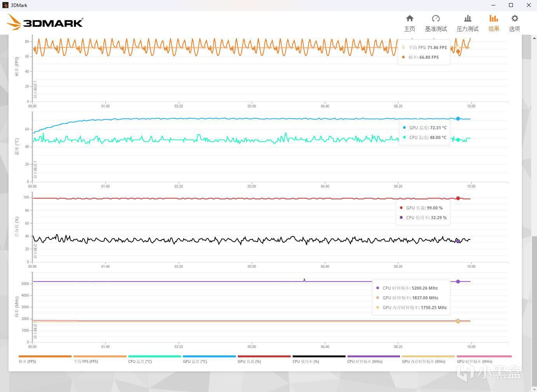The width and height of the screenshot is (537, 392).
Task: Click tooltip text 帧率: 66.80 FPS
Action: [423, 57]
